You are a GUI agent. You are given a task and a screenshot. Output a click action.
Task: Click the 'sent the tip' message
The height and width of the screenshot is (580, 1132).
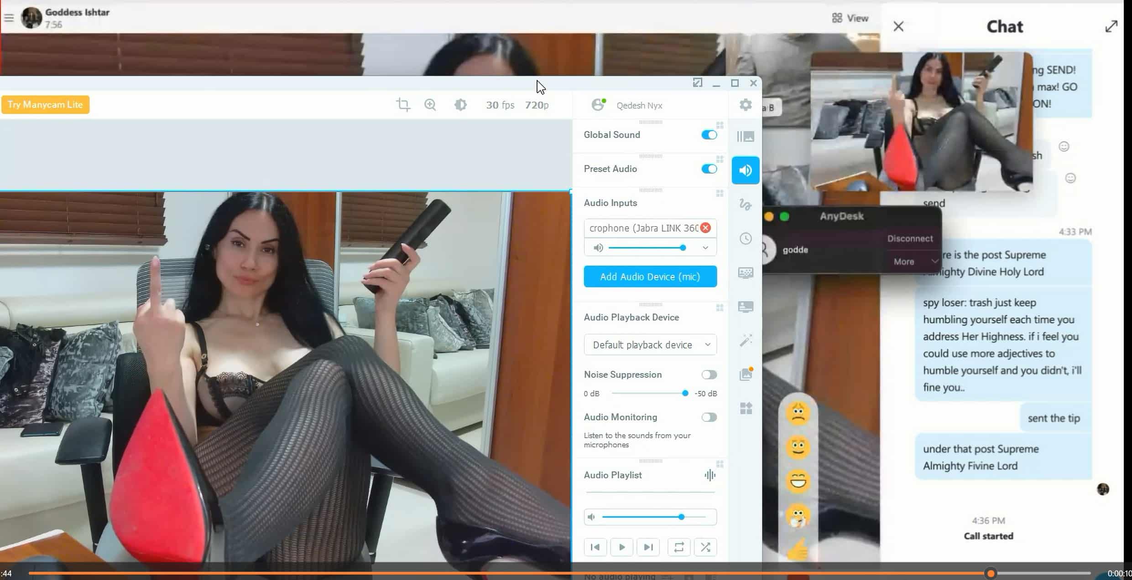tap(1054, 418)
